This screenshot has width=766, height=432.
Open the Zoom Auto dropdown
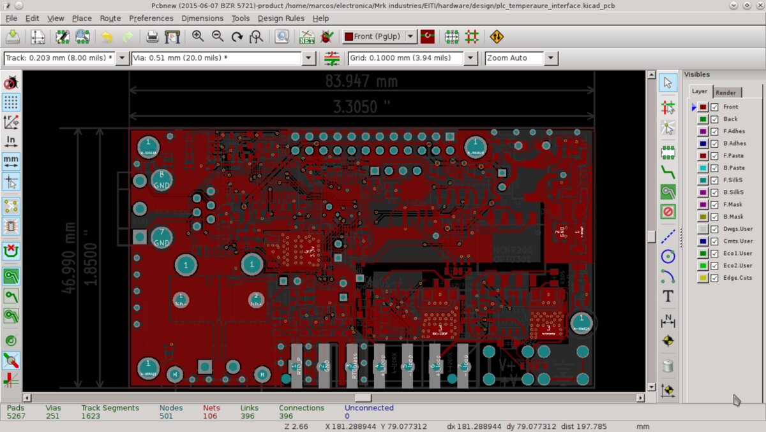(552, 58)
